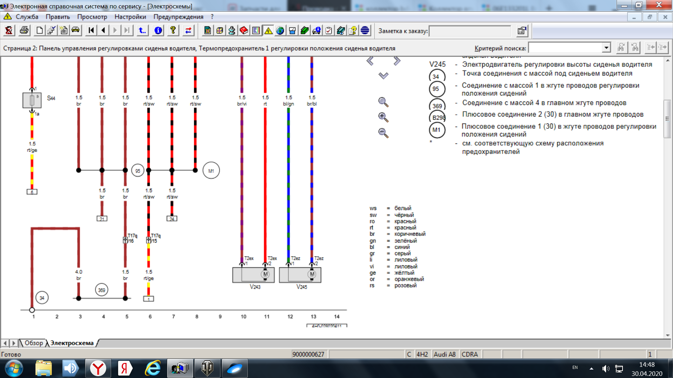Image resolution: width=673 pixels, height=378 pixels.
Task: Open World of Tanks taskbar icon
Action: [207, 369]
